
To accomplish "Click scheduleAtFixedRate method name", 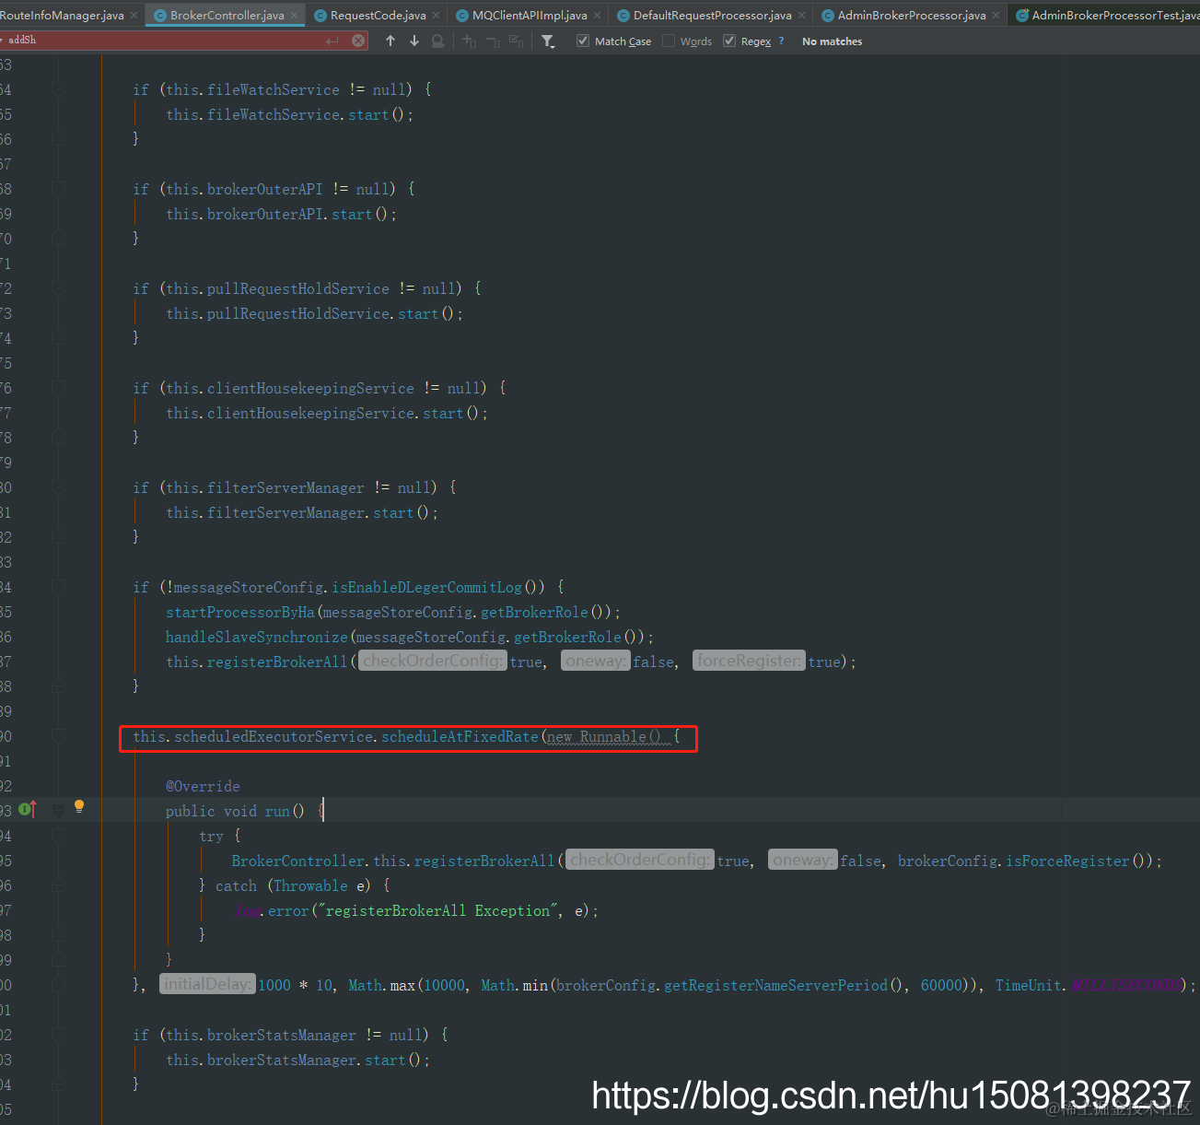I will 460,736.
